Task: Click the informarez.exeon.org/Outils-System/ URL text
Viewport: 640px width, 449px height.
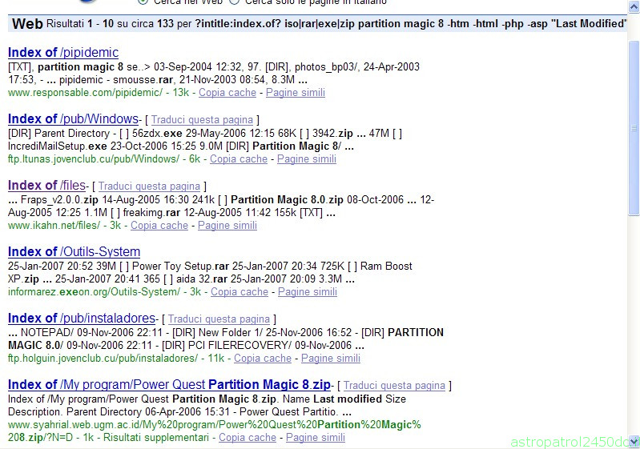Action: [x=94, y=292]
